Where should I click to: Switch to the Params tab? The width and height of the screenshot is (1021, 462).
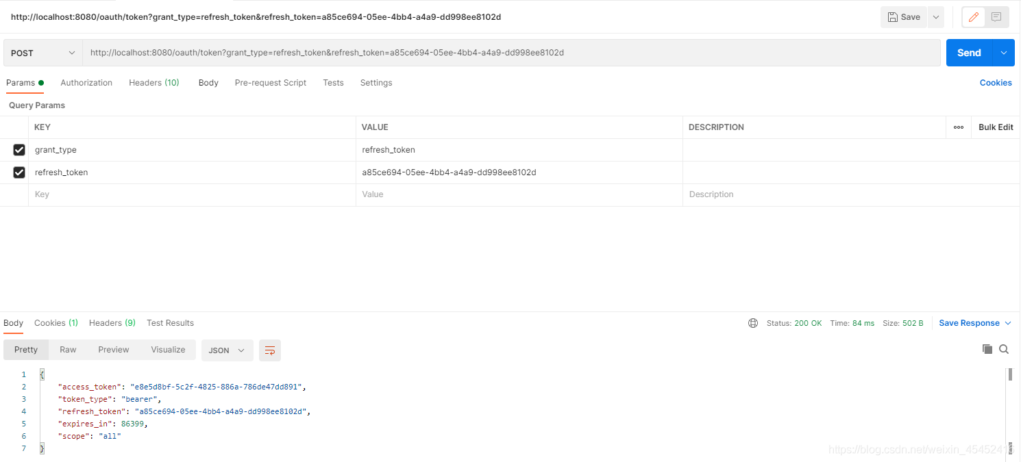tap(25, 83)
